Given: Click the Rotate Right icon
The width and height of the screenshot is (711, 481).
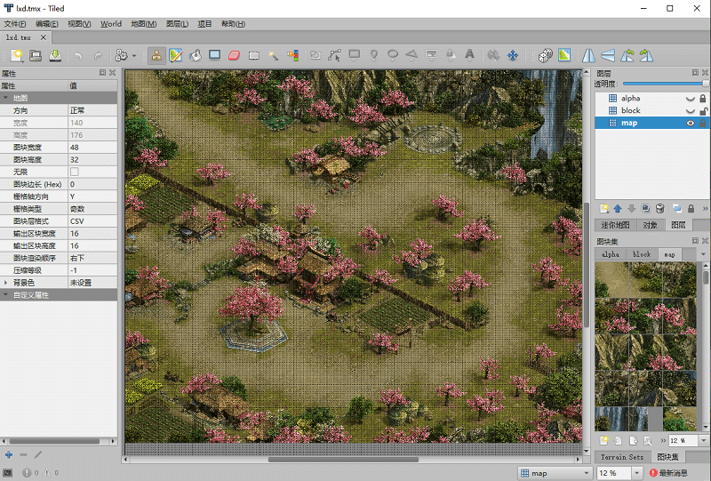Looking at the screenshot, I should tap(646, 55).
